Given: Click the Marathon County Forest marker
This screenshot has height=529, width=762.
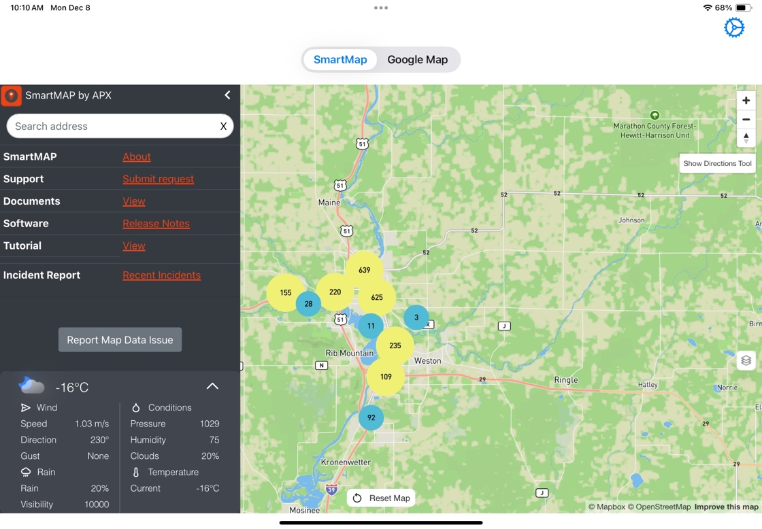Looking at the screenshot, I should click(x=655, y=115).
